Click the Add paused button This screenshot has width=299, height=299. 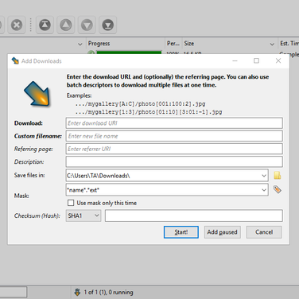[222, 232]
